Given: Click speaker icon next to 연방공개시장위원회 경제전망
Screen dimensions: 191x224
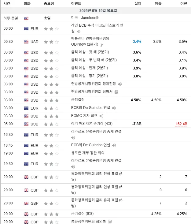Looking at the screenshot, I should [120, 84].
